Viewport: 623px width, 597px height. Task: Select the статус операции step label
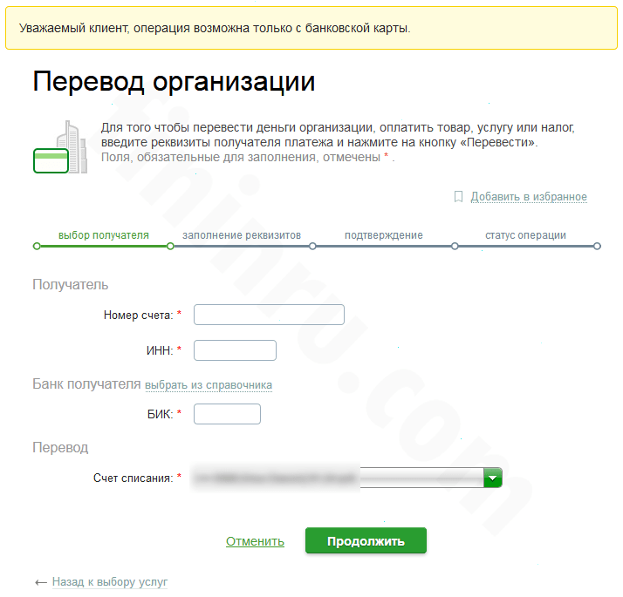[525, 235]
